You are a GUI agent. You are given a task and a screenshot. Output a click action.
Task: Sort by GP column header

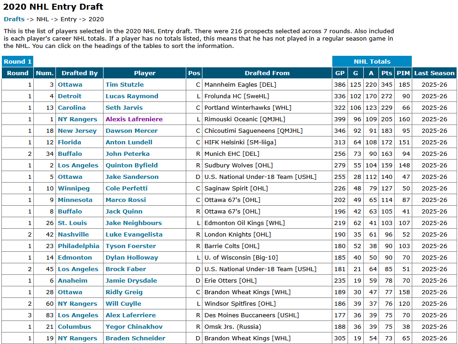[340, 73]
